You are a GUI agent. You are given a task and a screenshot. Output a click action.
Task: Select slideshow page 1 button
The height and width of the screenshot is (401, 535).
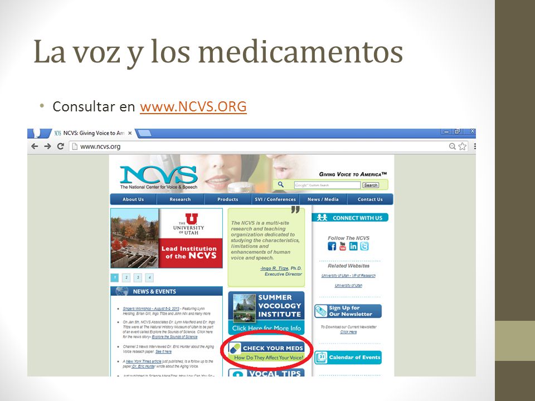coord(115,277)
